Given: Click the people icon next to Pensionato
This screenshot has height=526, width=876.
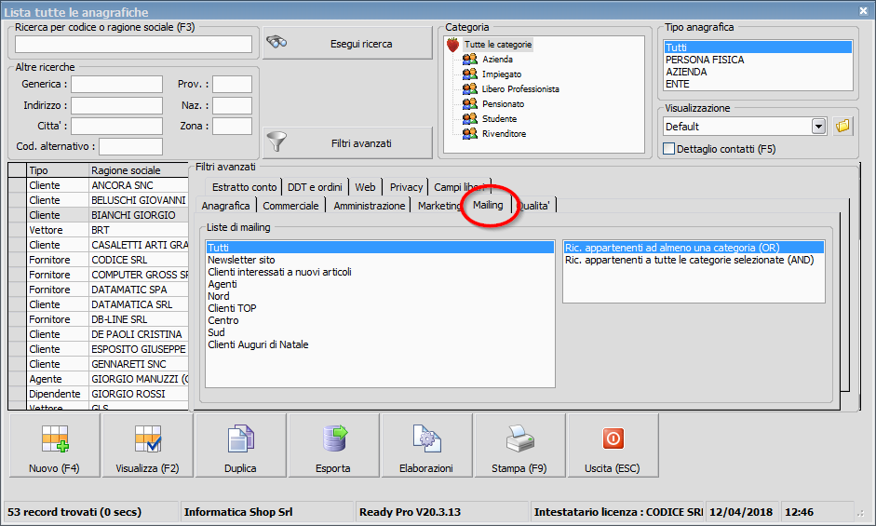Looking at the screenshot, I should click(x=470, y=103).
